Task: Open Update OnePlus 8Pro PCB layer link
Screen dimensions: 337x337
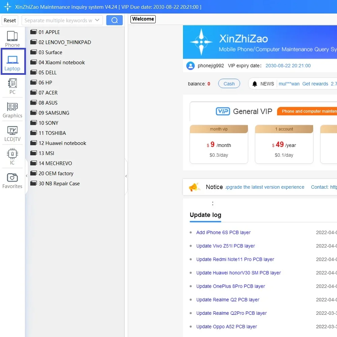Action: (231, 286)
